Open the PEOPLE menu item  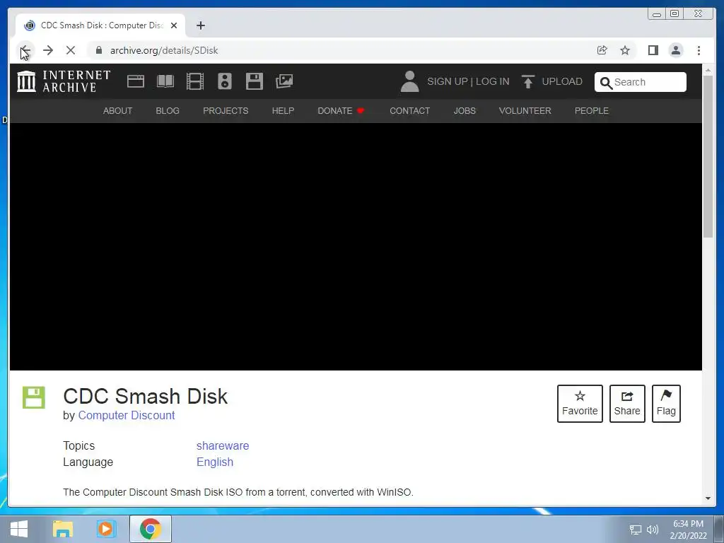click(592, 111)
